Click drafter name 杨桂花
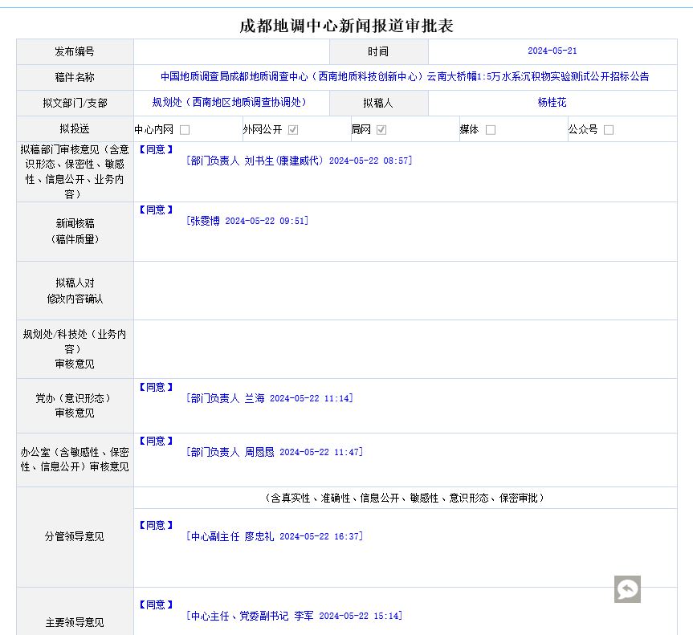The image size is (693, 635). pos(552,103)
